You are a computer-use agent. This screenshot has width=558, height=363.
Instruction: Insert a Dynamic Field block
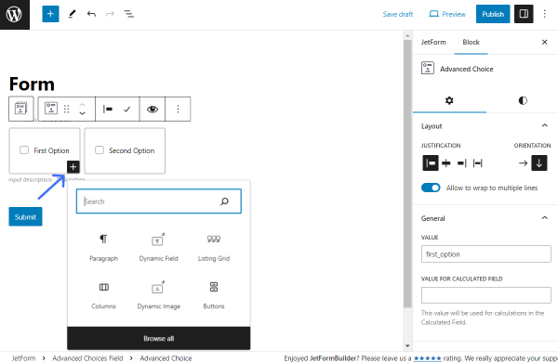click(159, 247)
